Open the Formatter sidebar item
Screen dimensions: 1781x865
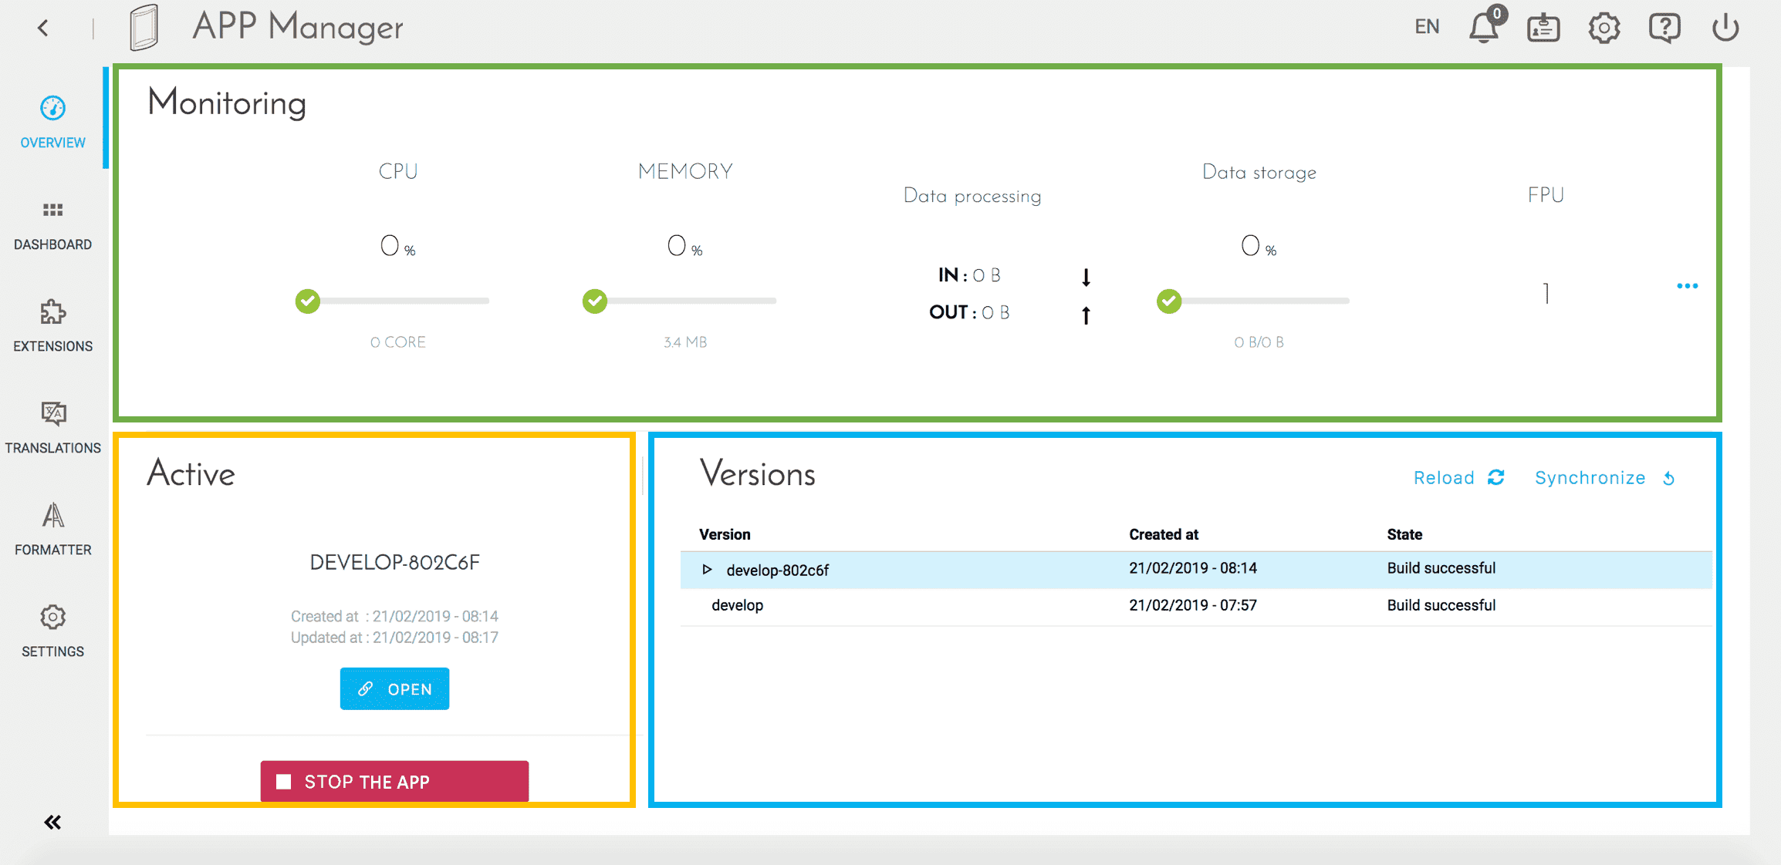coord(52,530)
